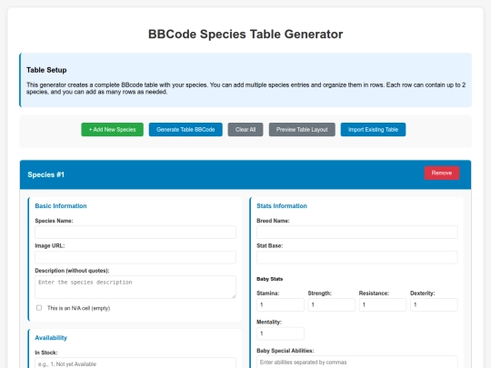The height and width of the screenshot is (368, 491).
Task: Click the Basic Information heading
Action: (61, 206)
